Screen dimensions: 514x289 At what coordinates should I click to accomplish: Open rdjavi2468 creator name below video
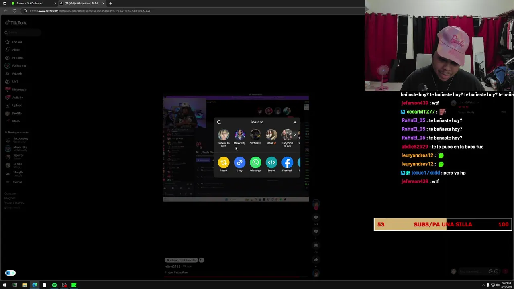tap(173, 267)
